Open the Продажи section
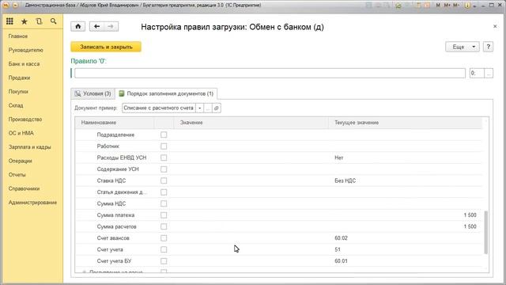The image size is (506, 285). click(19, 78)
